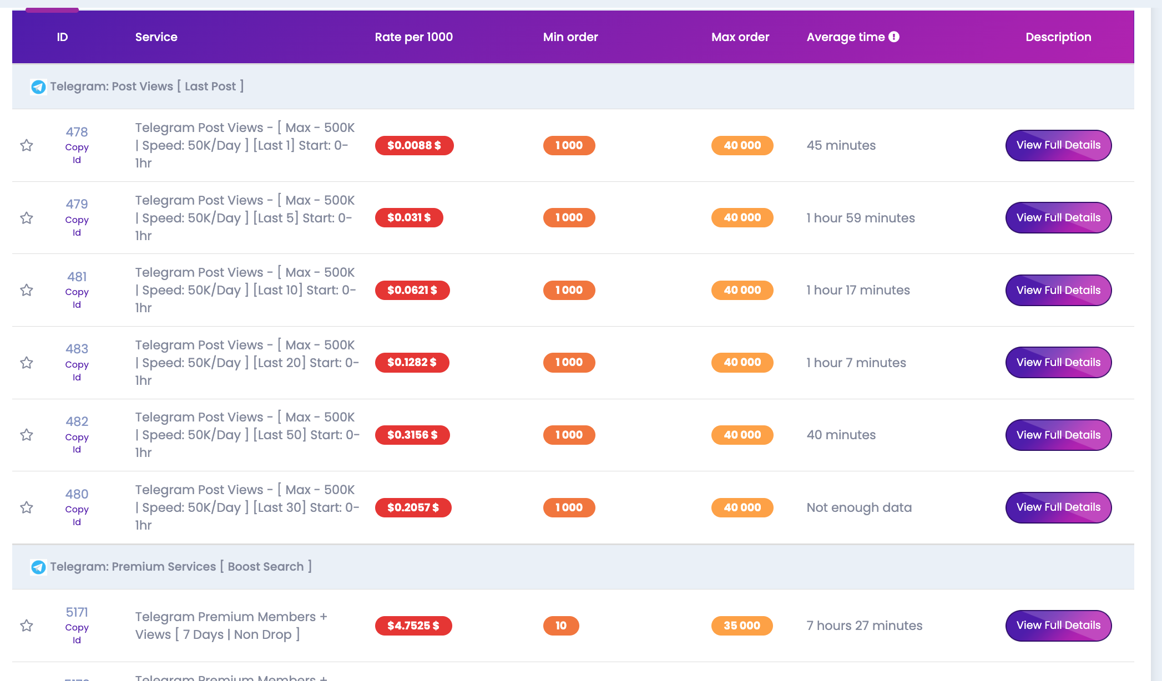1162x681 pixels.
Task: Mark service 481 as favorite star
Action: click(27, 290)
